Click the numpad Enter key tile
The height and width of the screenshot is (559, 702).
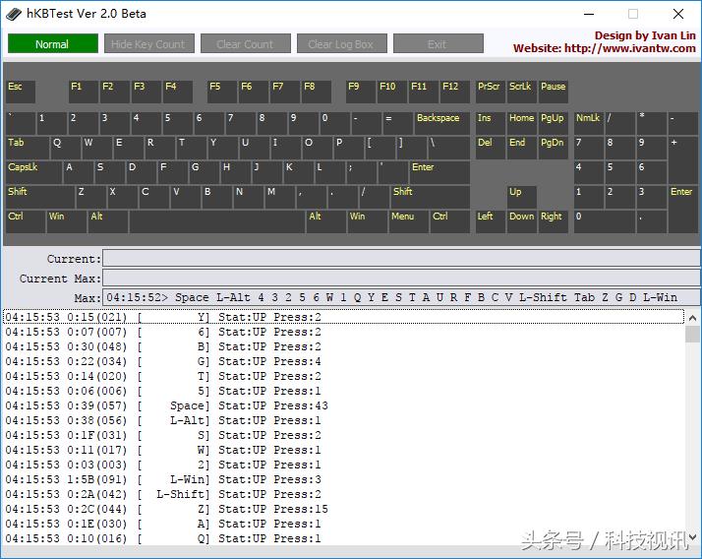682,210
